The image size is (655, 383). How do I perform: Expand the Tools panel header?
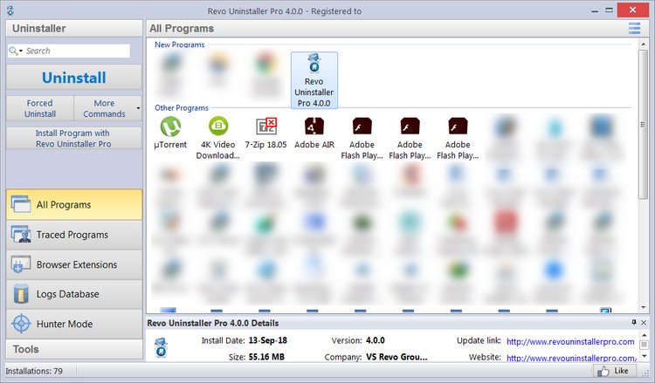click(74, 349)
